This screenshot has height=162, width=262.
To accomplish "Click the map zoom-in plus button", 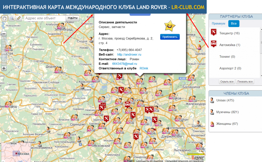I will (x=4, y=68).
